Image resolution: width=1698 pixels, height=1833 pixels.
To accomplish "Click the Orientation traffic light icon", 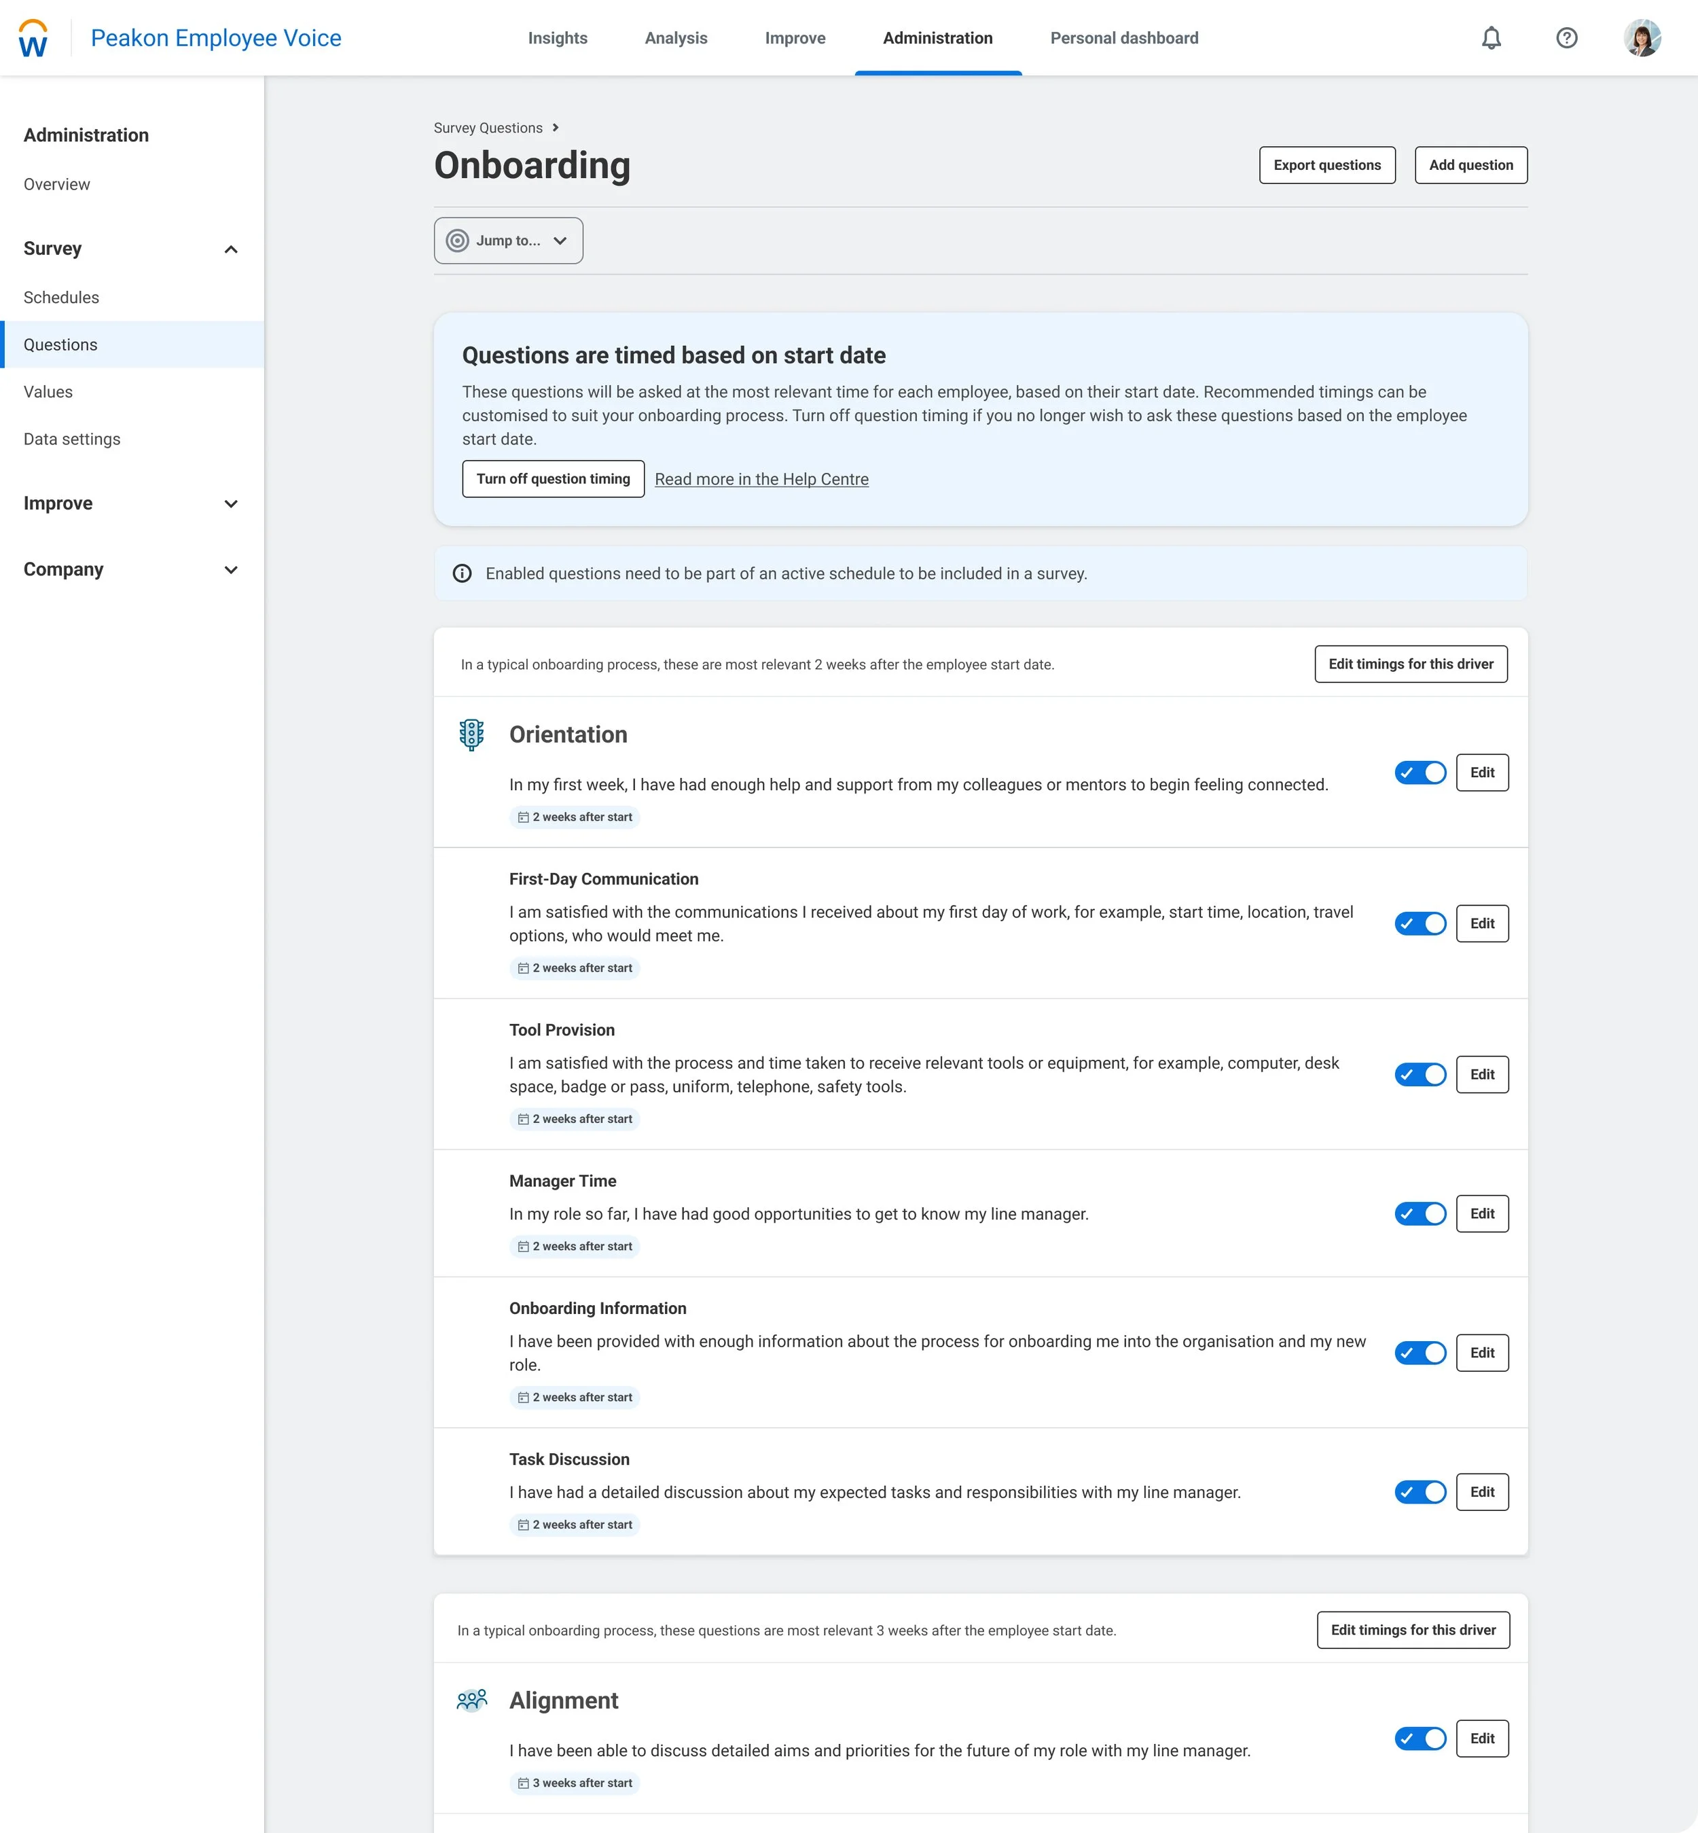I will pyautogui.click(x=471, y=734).
